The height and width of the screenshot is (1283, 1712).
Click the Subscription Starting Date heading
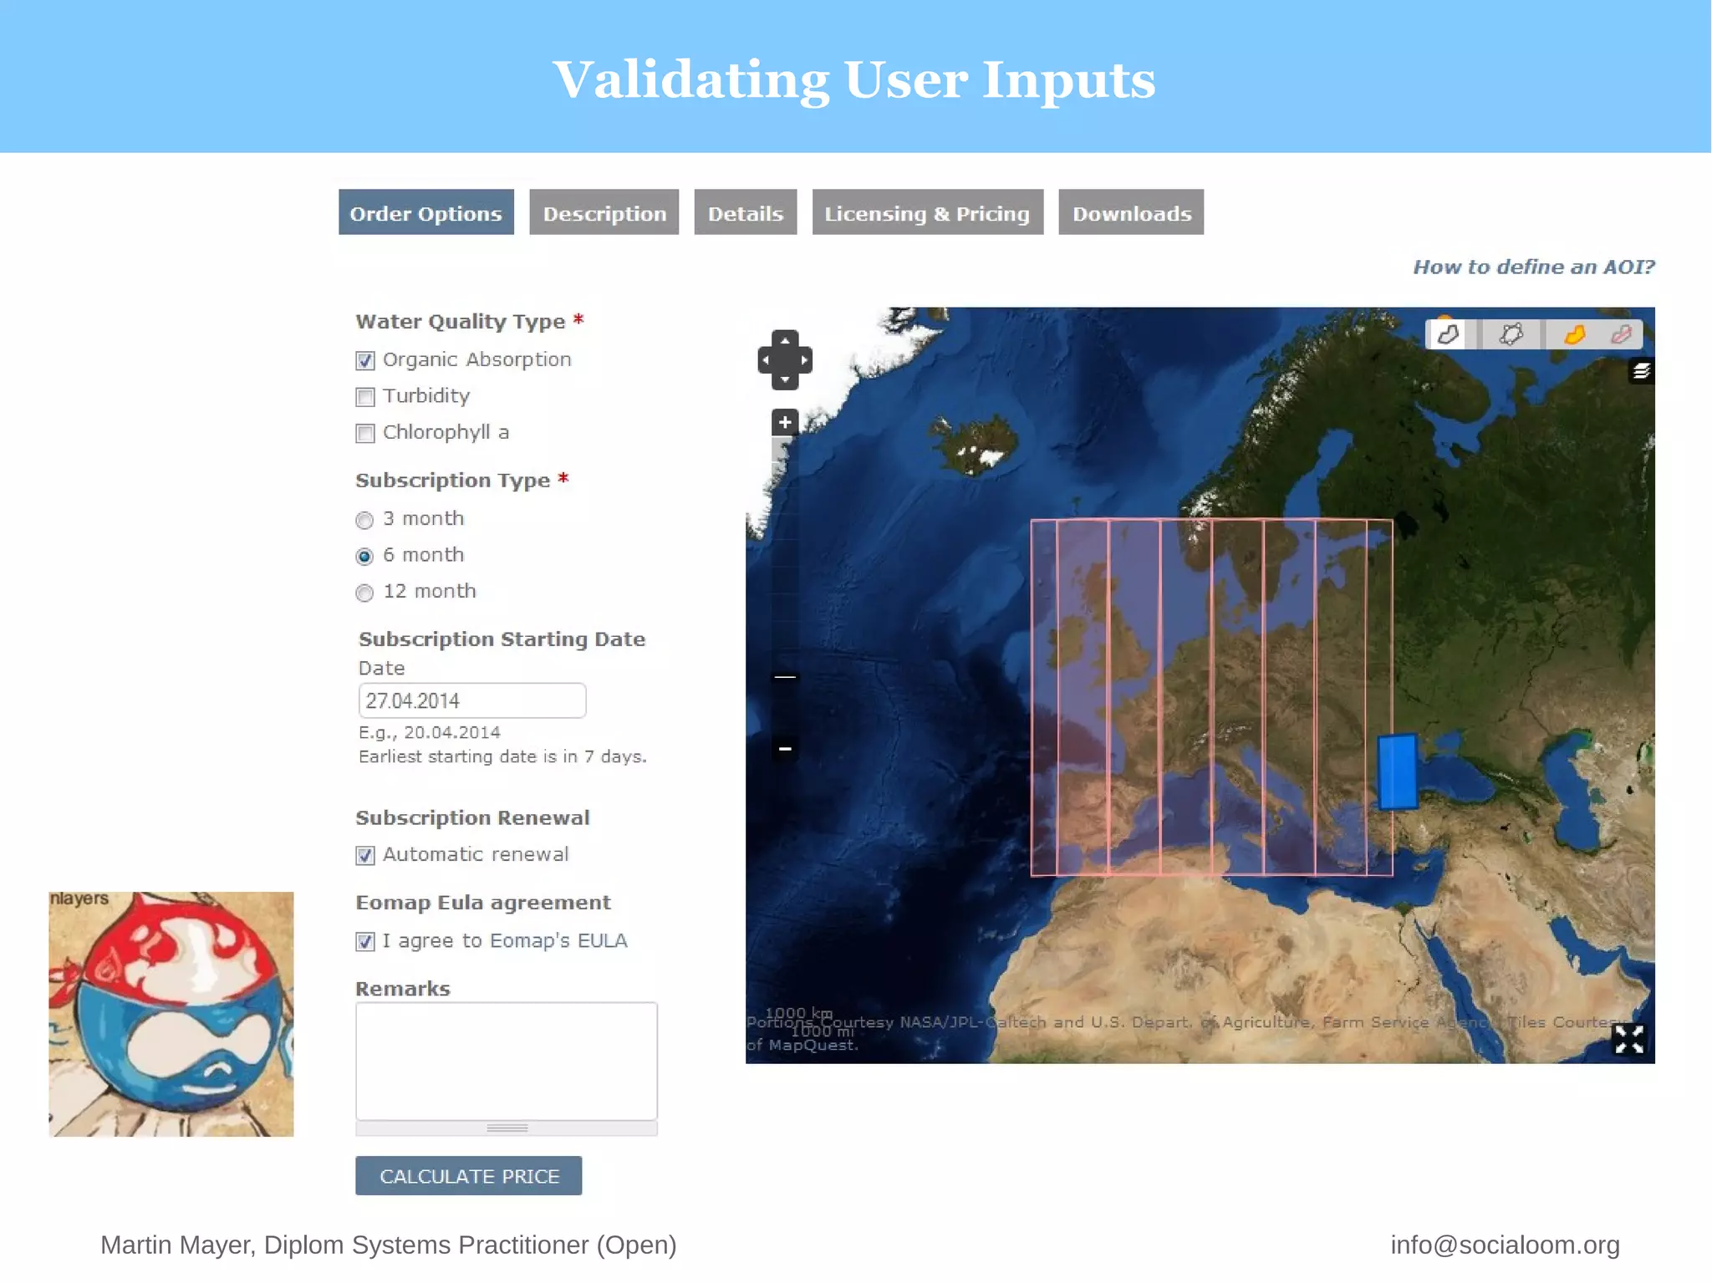(502, 639)
